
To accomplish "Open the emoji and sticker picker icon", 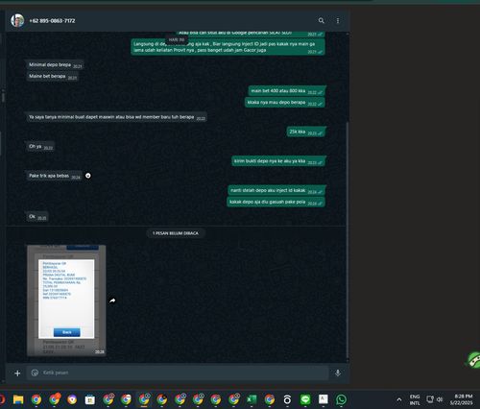I will coord(35,373).
